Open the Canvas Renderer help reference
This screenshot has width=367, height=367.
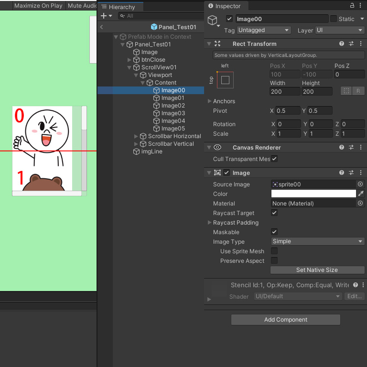click(x=342, y=147)
